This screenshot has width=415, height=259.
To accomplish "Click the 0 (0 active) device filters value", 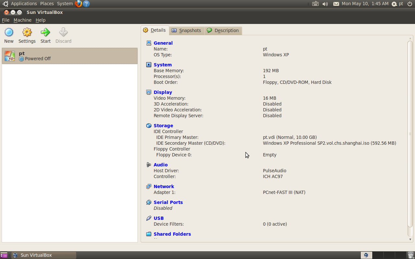I will pos(275,224).
